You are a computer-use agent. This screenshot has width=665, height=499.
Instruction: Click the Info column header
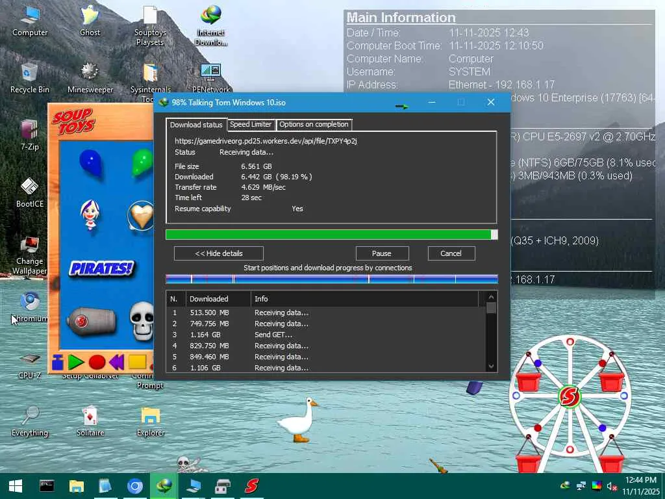(365, 299)
